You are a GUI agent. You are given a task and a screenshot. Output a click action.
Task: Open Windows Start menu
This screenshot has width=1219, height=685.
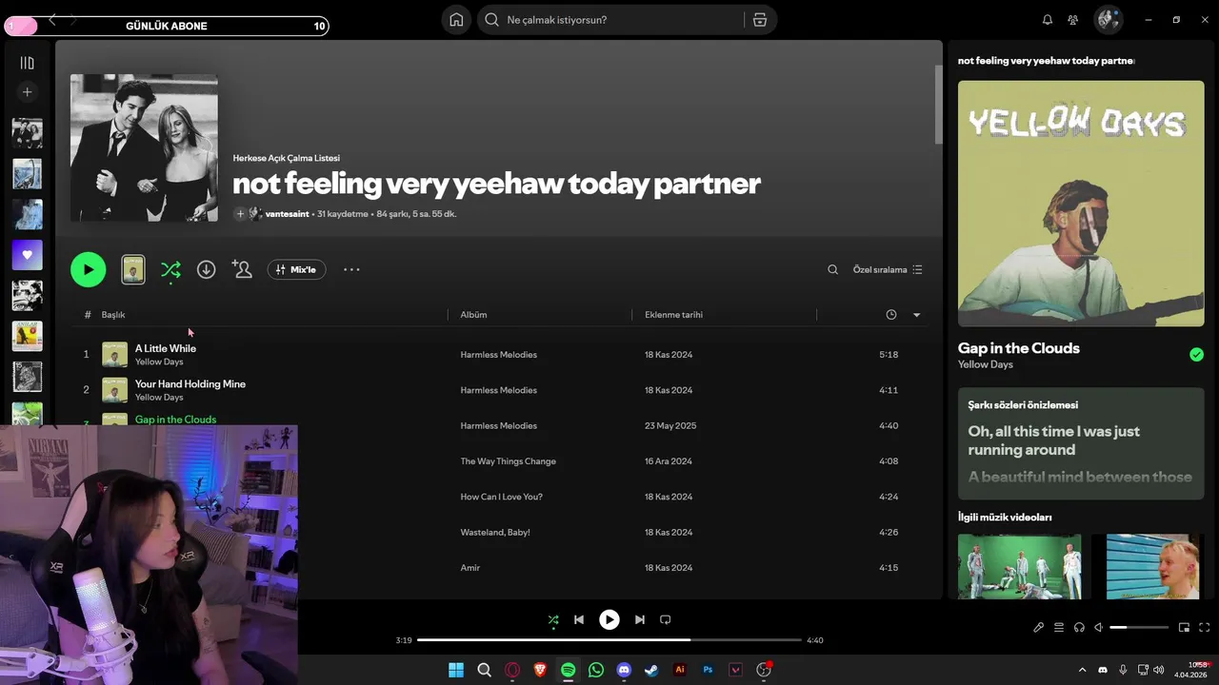pyautogui.click(x=456, y=670)
